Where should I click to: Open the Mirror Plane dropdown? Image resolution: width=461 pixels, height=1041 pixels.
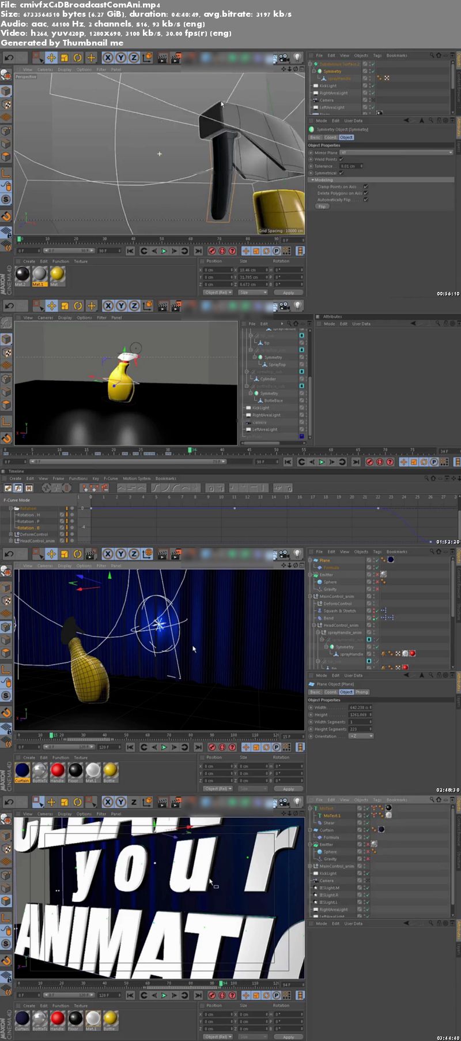coord(396,152)
